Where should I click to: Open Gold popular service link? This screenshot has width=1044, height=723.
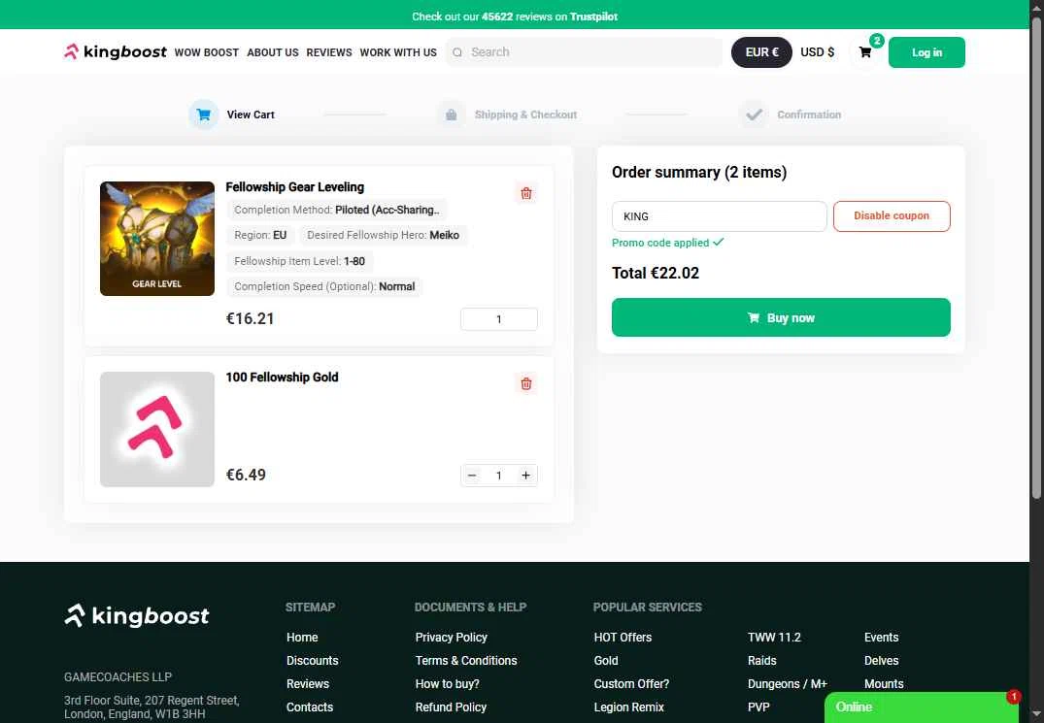coord(606,661)
